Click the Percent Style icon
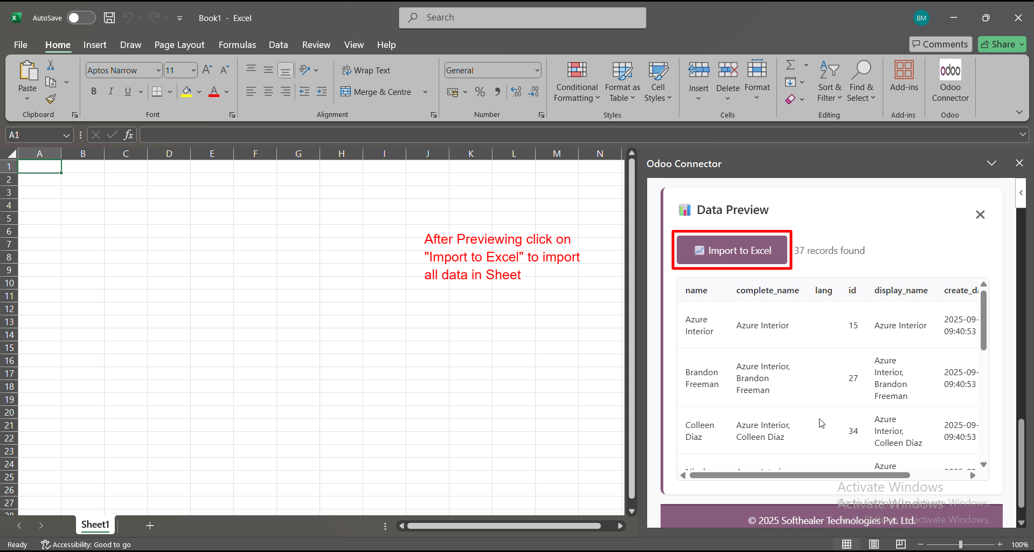This screenshot has width=1034, height=552. click(x=480, y=92)
